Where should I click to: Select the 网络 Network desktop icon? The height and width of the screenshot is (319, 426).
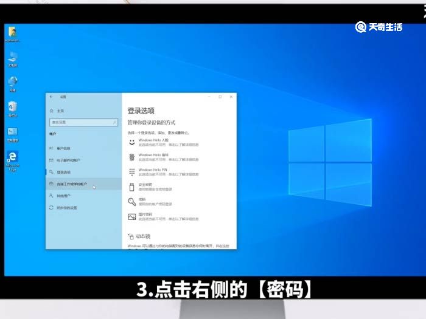tap(13, 84)
